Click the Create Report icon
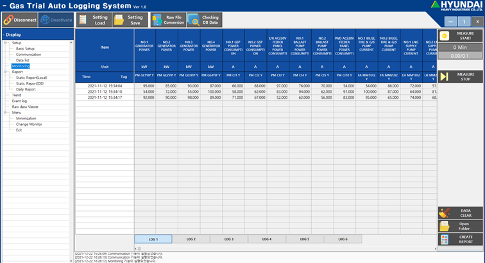Image resolution: width=485 pixels, height=263 pixels. (x=444, y=239)
